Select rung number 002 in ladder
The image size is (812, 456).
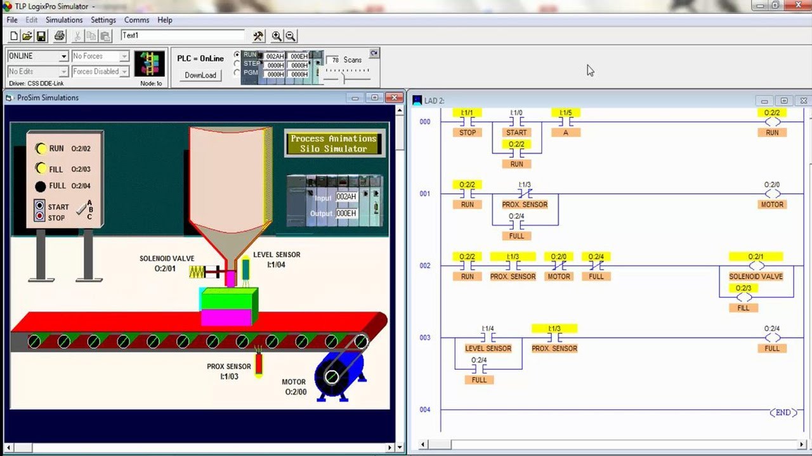tap(425, 266)
